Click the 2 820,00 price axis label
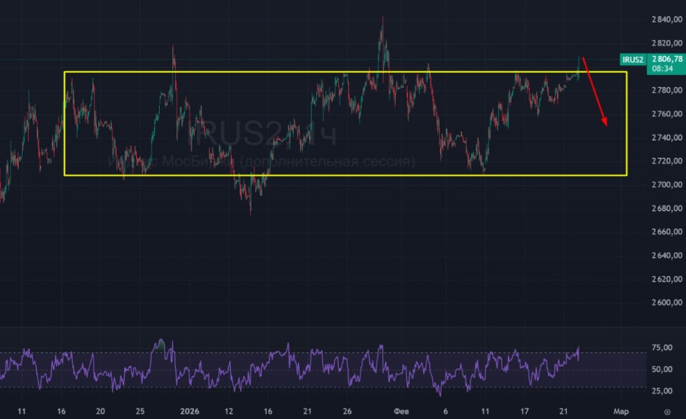The width and height of the screenshot is (686, 419). (667, 43)
